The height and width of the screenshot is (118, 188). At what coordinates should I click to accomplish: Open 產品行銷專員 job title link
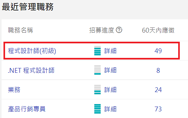pyautogui.click(x=27, y=109)
